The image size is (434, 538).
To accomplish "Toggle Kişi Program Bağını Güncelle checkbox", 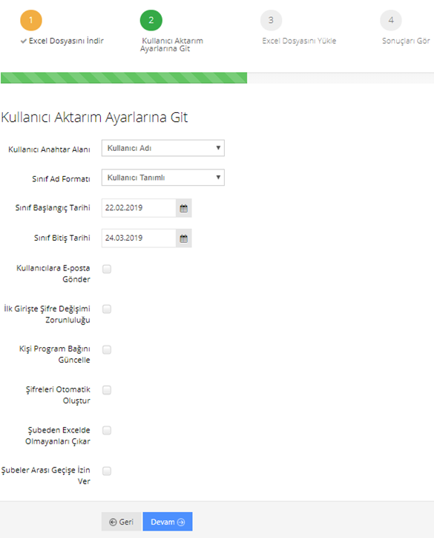I will coord(107,350).
